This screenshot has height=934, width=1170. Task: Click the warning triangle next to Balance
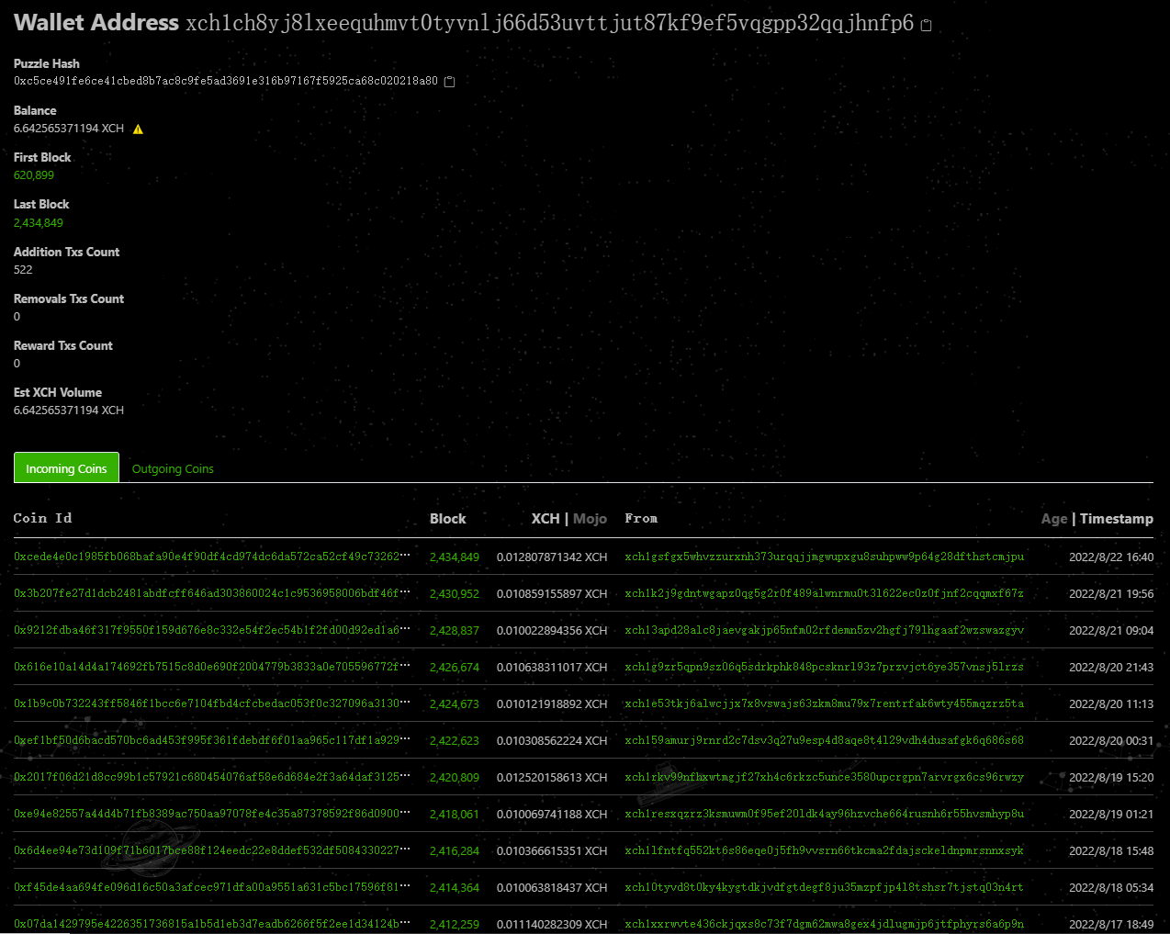click(137, 129)
